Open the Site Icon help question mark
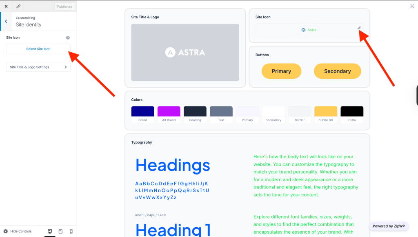The height and width of the screenshot is (237, 418). (x=68, y=38)
